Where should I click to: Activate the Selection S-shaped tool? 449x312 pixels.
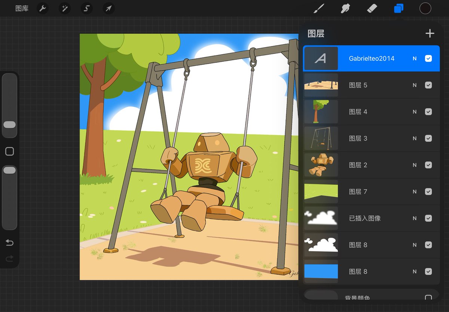[87, 8]
